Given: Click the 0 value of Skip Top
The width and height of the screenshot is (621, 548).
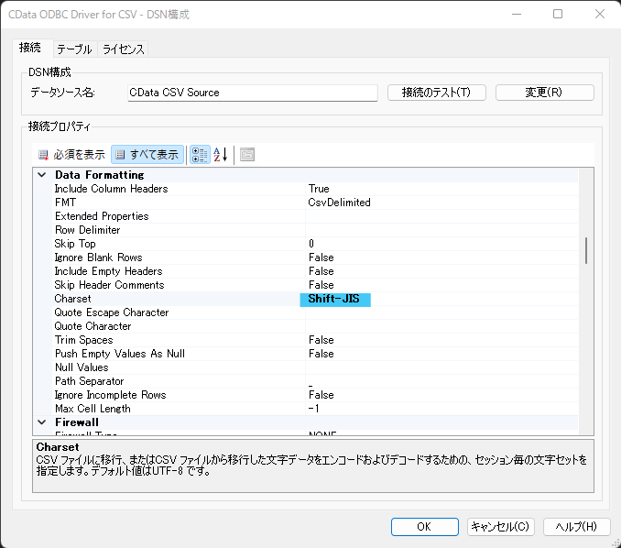Looking at the screenshot, I should point(311,244).
